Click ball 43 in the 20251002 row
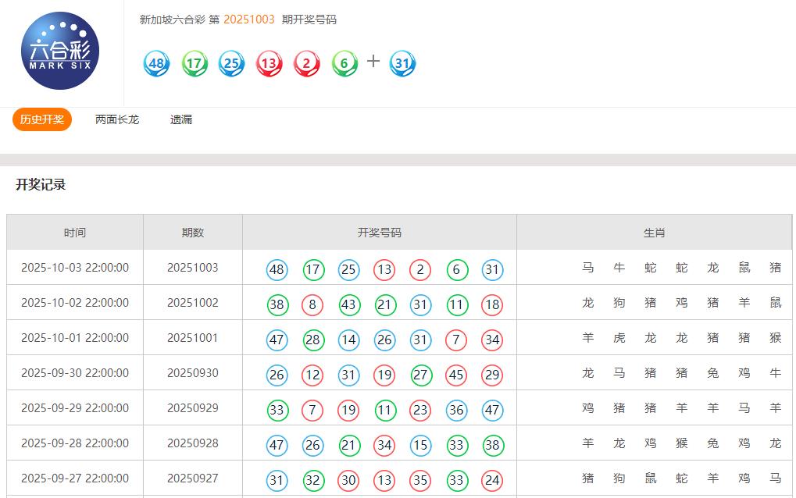The image size is (796, 498). tap(348, 305)
